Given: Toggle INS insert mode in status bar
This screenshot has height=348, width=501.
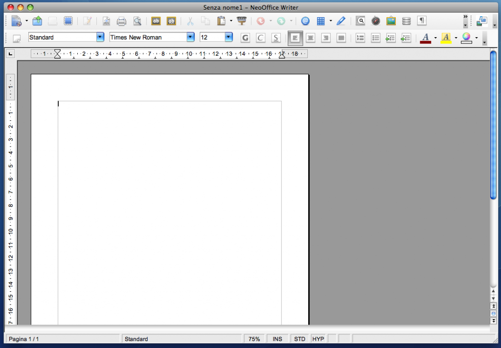Looking at the screenshot, I should (x=277, y=339).
